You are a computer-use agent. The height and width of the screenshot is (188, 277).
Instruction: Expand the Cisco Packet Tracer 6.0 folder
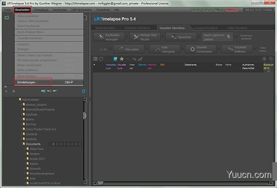tap(21, 129)
